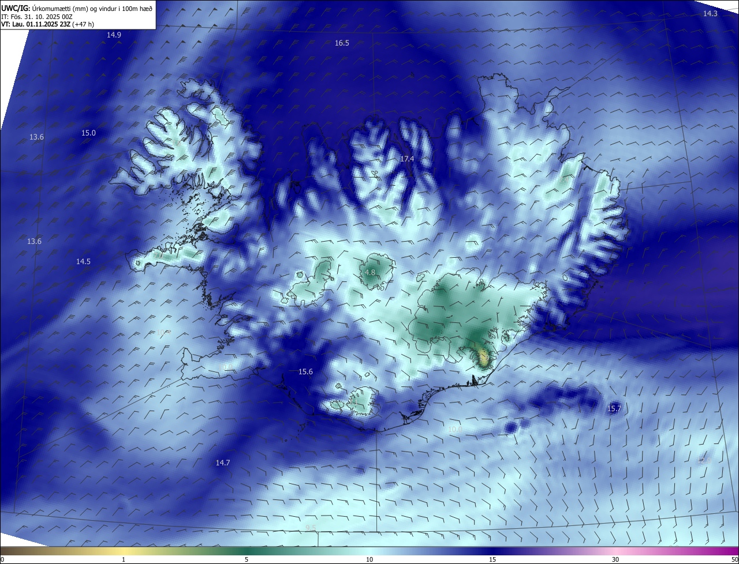Select the initial time 'IT: Fös. 31. 10. 2025 00Z'
The image size is (739, 564).
38,16
